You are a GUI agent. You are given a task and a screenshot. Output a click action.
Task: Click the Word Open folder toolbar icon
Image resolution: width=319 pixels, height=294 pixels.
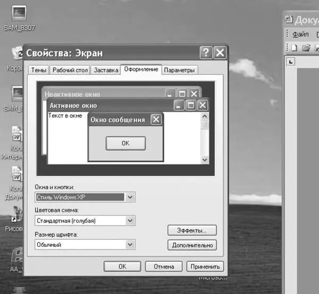[306, 48]
